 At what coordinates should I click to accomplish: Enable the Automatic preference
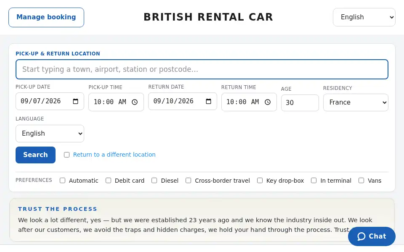pyautogui.click(x=62, y=181)
